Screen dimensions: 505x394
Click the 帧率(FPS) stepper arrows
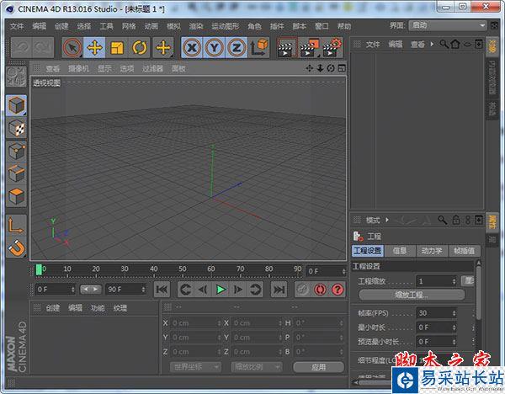pyautogui.click(x=454, y=313)
